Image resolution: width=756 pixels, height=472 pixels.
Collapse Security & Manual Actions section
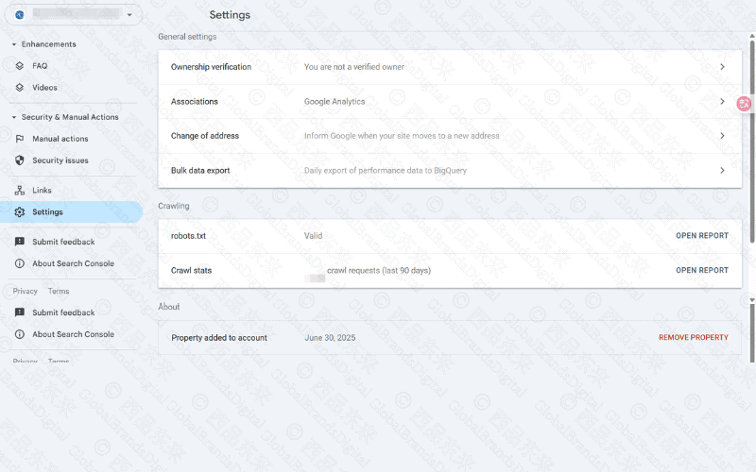tap(14, 117)
